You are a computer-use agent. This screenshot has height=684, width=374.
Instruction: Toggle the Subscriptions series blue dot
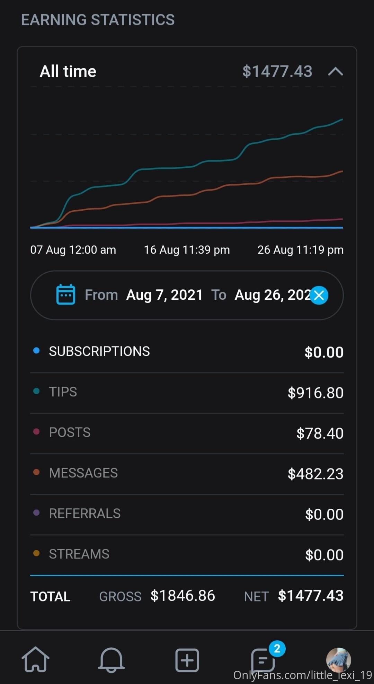(x=36, y=351)
